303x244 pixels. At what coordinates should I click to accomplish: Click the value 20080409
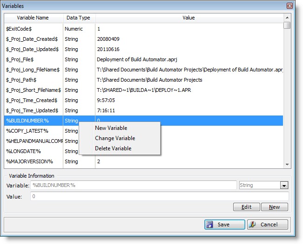(x=108, y=39)
